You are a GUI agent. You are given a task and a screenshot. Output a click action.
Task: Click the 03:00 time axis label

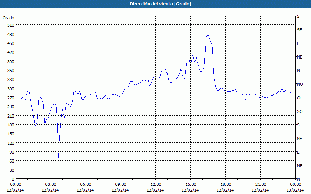51,185
